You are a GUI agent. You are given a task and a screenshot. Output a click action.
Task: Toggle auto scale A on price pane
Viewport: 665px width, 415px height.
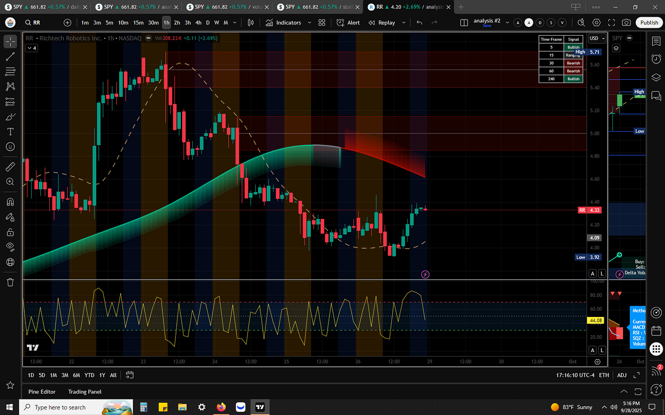coord(592,274)
